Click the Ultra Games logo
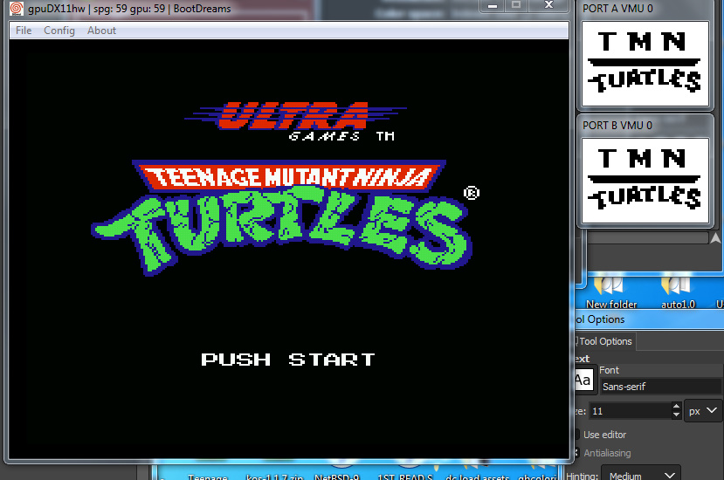 (x=295, y=121)
